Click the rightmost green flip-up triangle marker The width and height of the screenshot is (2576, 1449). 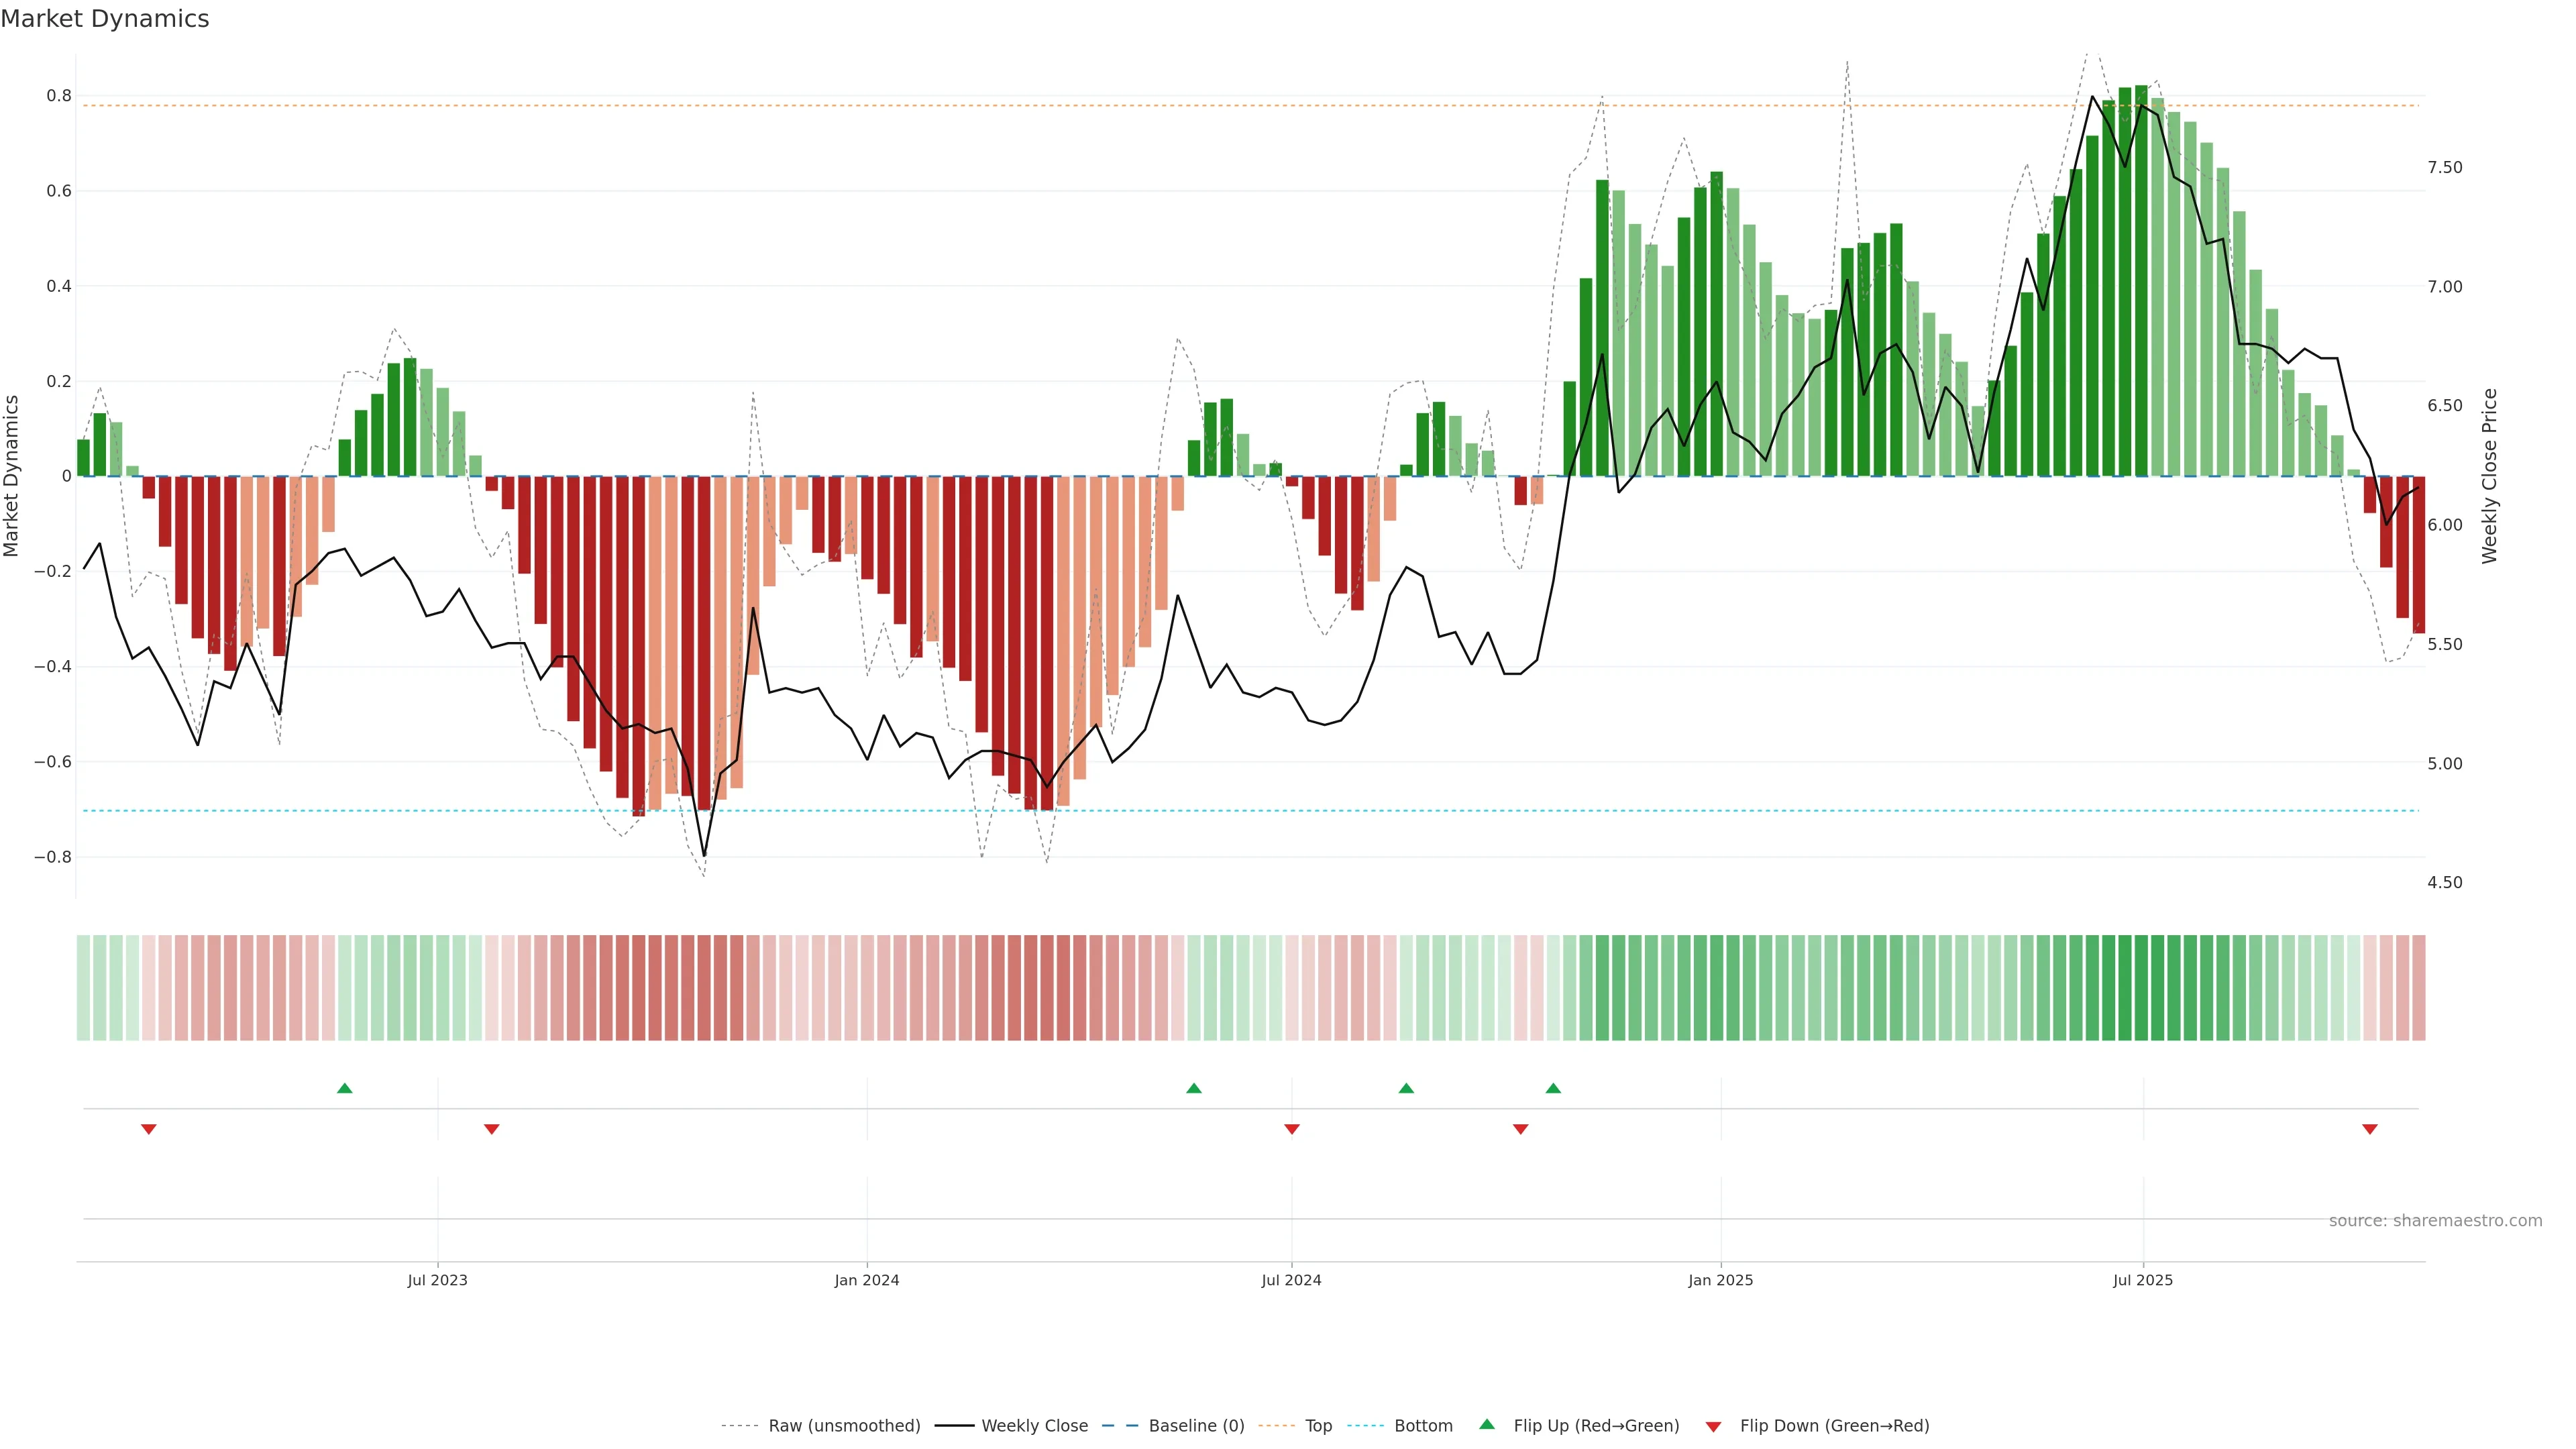pos(1553,1088)
